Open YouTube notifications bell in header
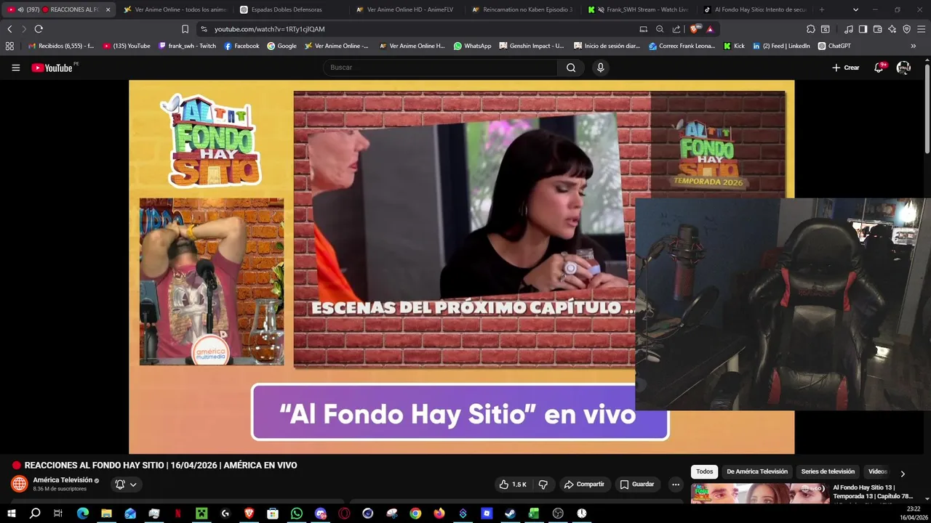This screenshot has width=931, height=523. click(879, 68)
